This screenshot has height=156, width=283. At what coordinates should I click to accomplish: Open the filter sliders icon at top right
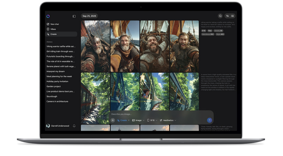click(227, 16)
